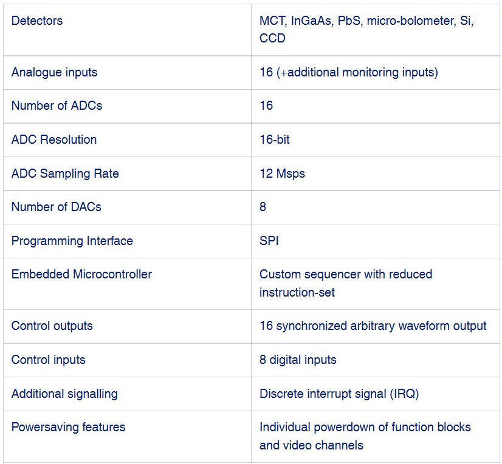The width and height of the screenshot is (502, 464).
Task: Click the Detectors row label
Action: 37,21
